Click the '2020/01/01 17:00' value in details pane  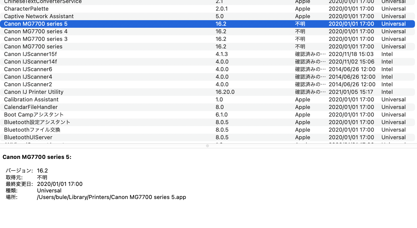click(60, 184)
